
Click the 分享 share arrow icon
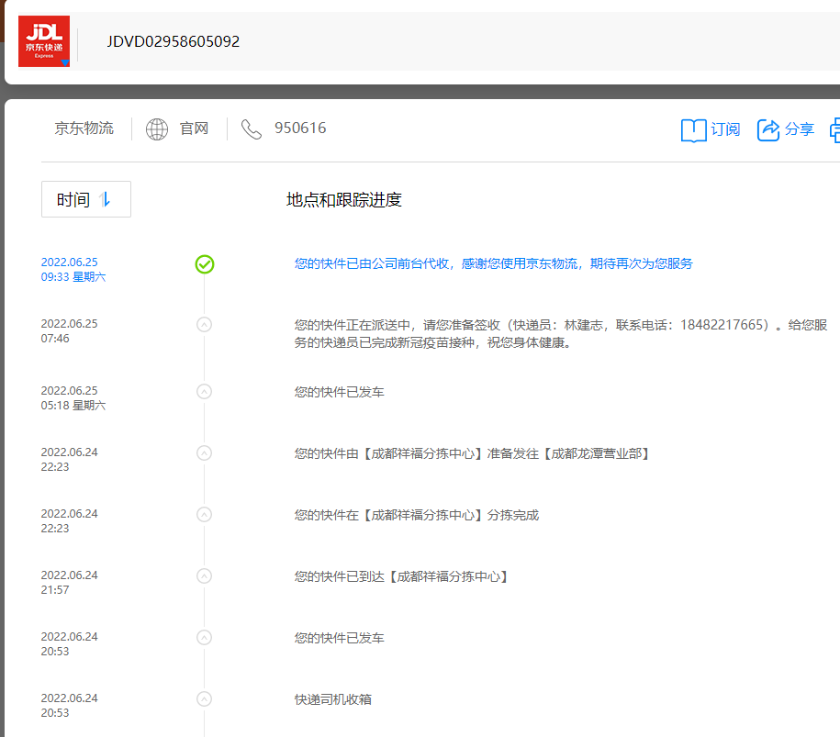pos(768,129)
